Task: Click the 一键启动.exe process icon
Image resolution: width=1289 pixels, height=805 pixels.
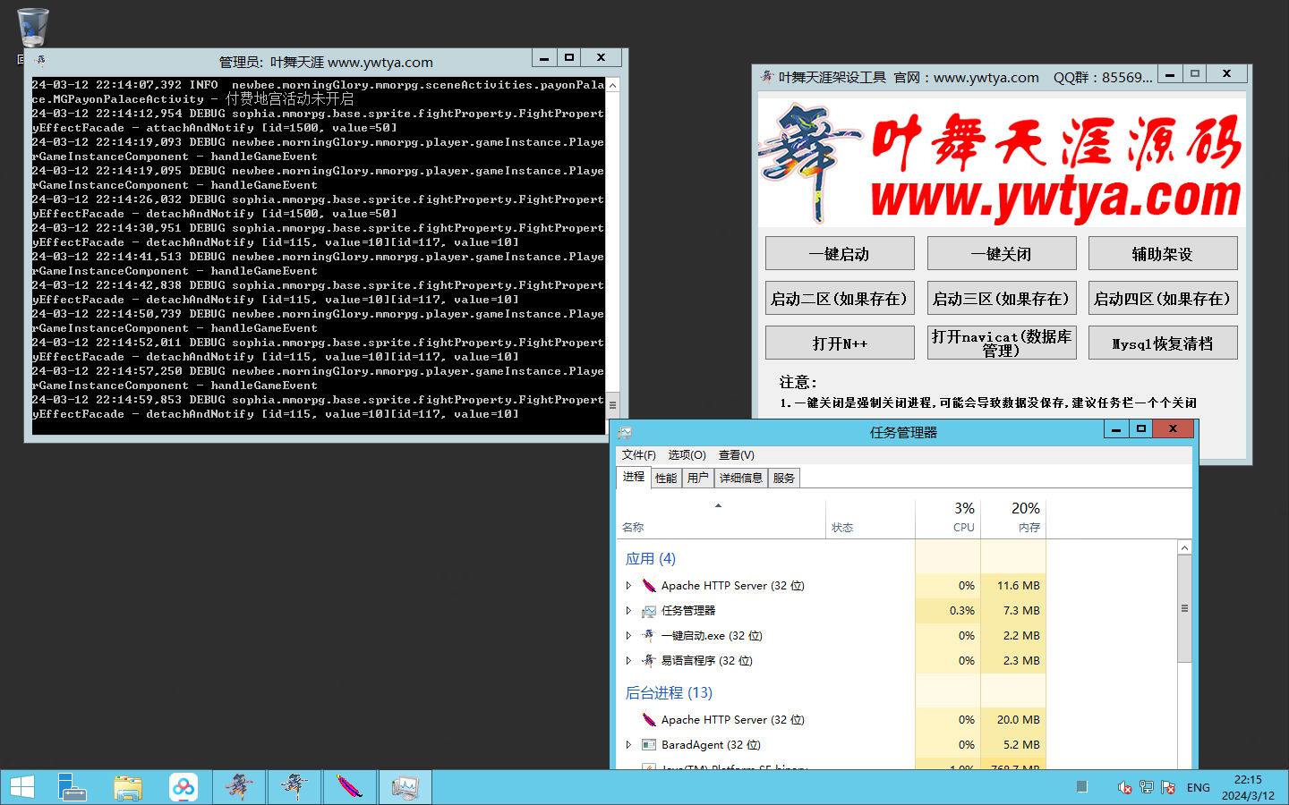Action: point(649,636)
